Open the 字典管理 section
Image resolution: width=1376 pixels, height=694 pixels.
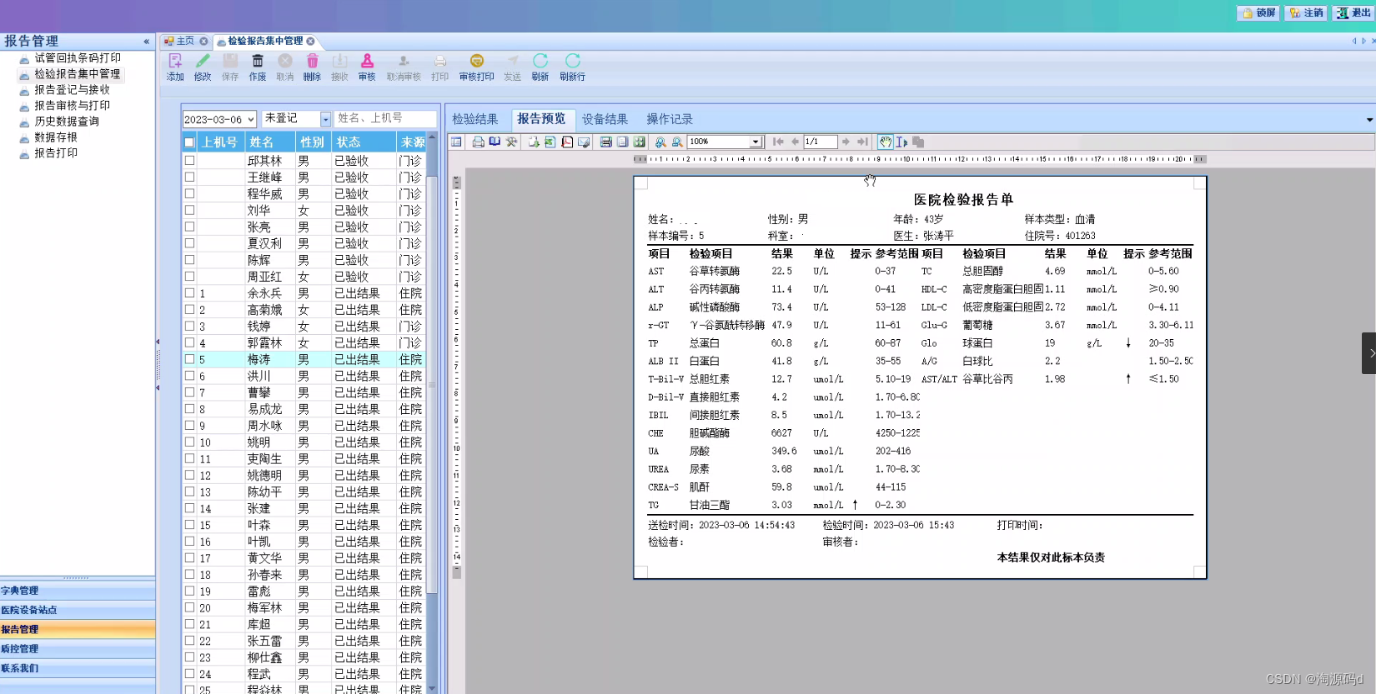(78, 591)
